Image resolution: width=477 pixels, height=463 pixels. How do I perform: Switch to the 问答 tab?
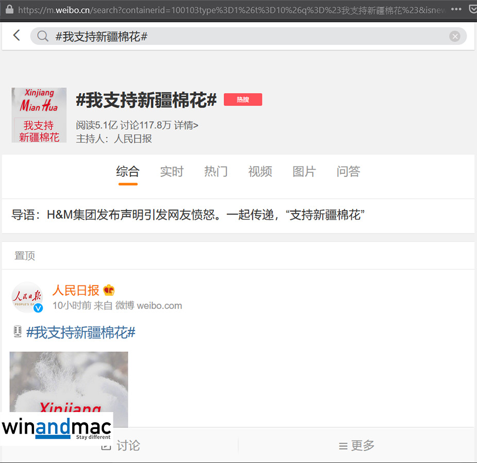(348, 171)
